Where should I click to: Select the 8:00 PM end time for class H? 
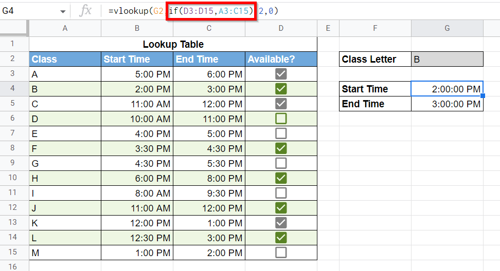(209, 178)
